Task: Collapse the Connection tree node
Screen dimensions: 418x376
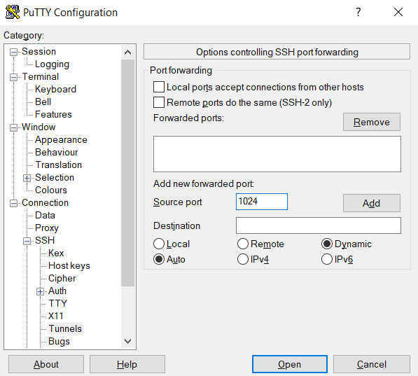Action: click(13, 204)
